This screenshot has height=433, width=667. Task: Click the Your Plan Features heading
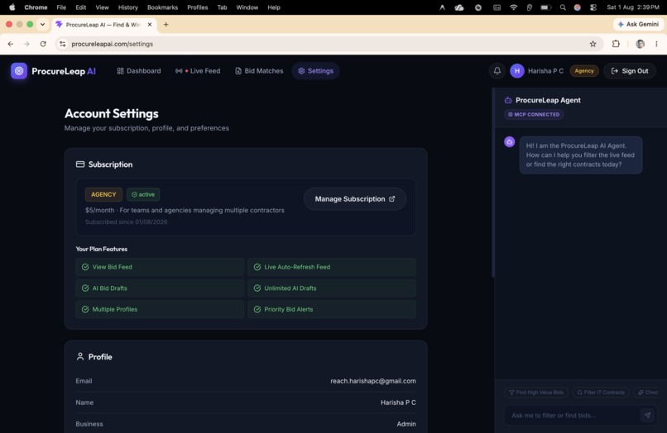point(101,249)
